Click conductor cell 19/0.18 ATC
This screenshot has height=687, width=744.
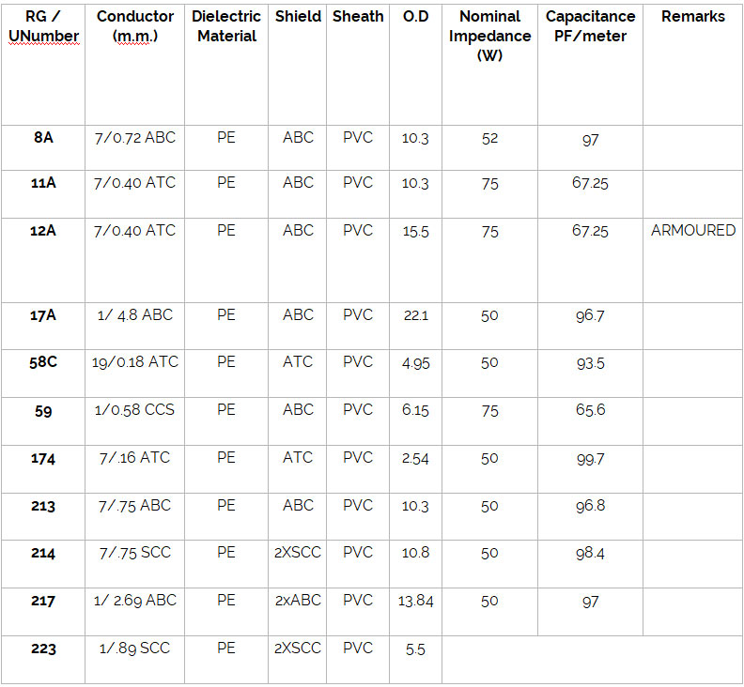coord(135,362)
